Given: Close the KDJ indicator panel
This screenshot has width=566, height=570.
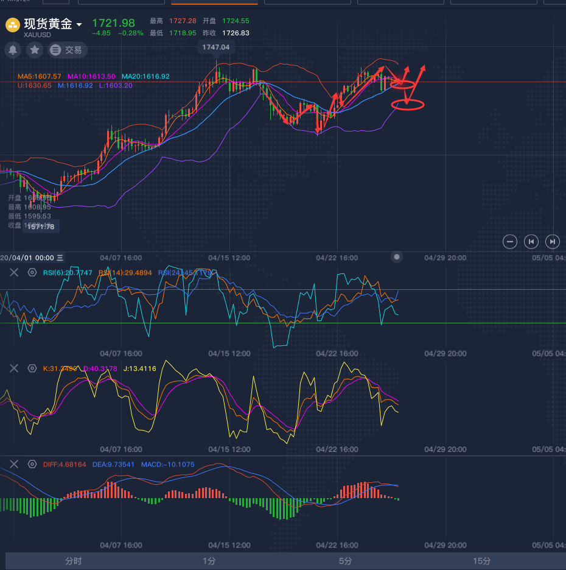Looking at the screenshot, I should [x=14, y=368].
